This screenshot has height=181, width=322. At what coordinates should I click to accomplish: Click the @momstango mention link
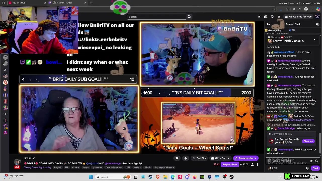[113, 163]
